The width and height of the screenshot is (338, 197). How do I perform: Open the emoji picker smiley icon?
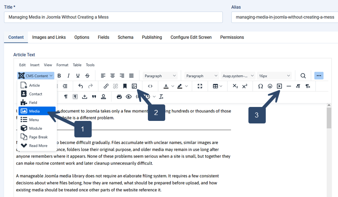pyautogui.click(x=270, y=86)
